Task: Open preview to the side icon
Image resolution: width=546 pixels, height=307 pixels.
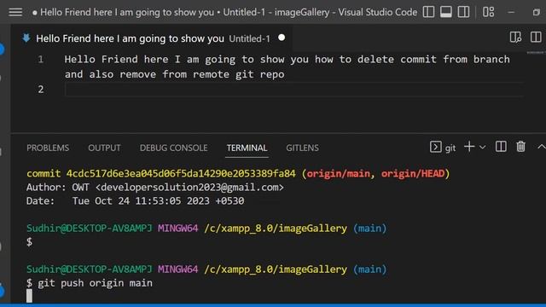Action: [515, 37]
